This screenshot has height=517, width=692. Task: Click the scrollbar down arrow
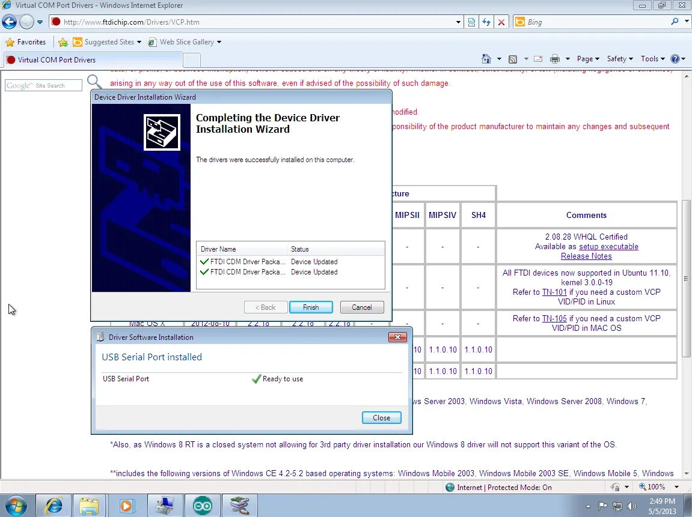coord(686,474)
